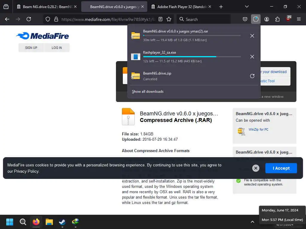The image size is (306, 229).
Task: Click the BeamNG.drive rar file icon
Action: coord(136,36)
